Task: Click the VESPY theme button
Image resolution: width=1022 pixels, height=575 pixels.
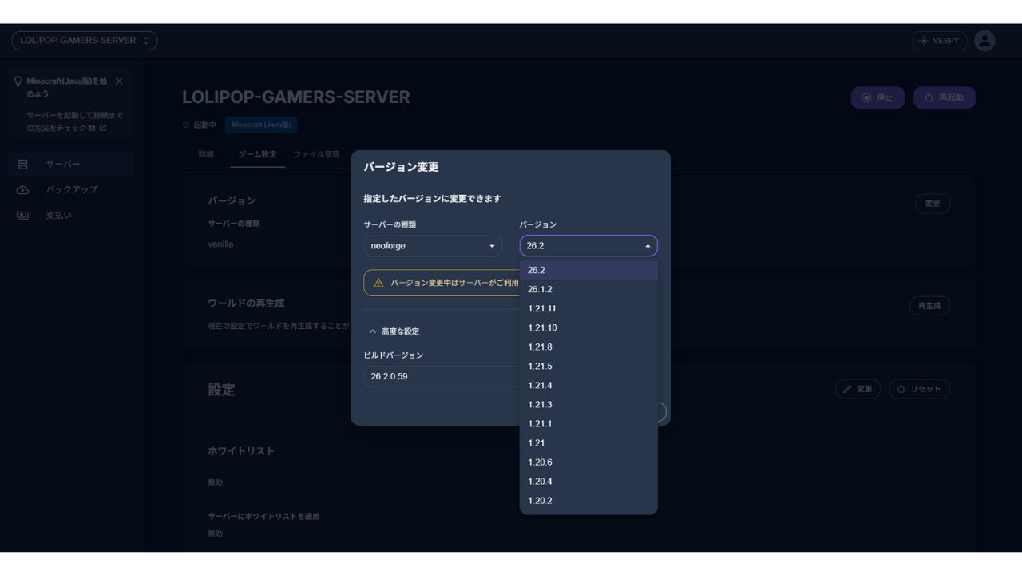Action: coord(939,41)
